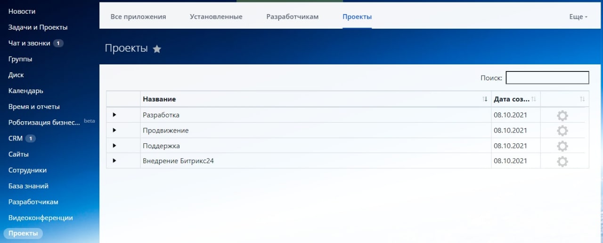Open База знаний in sidebar
603x243 pixels.
coord(28,186)
